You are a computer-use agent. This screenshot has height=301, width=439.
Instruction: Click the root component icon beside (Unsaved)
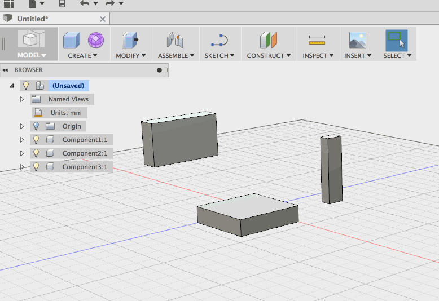[39, 86]
